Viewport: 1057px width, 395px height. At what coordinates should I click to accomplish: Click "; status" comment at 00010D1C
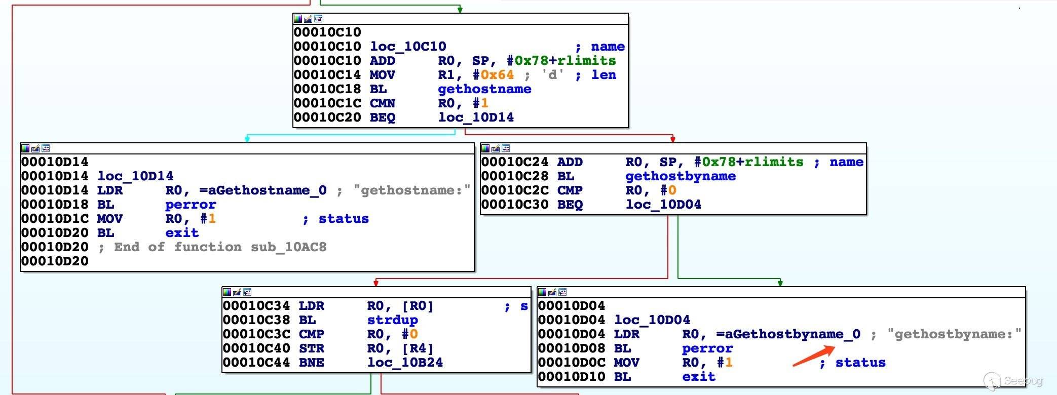tap(335, 219)
